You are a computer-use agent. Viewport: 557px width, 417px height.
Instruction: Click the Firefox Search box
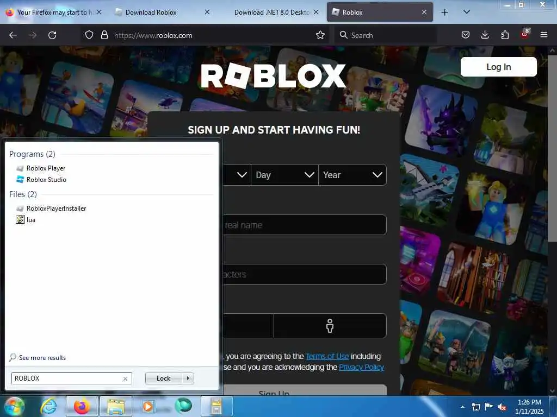(386, 35)
